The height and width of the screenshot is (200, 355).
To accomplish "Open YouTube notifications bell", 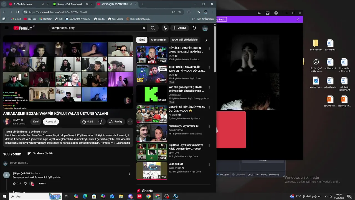I will (194, 28).
